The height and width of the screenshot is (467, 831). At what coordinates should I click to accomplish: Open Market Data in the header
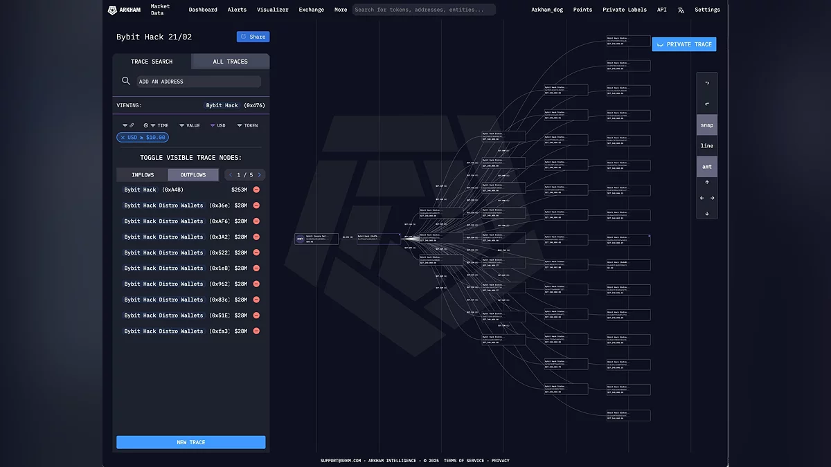click(x=160, y=10)
